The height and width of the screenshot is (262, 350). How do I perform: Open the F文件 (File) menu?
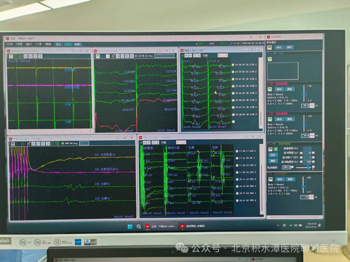click(10, 44)
